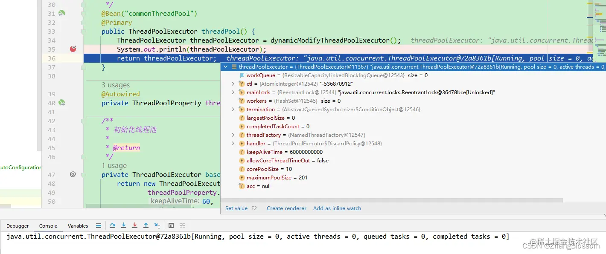Open Evaluate Expression calculator icon
The width and height of the screenshot is (606, 254).
171,225
